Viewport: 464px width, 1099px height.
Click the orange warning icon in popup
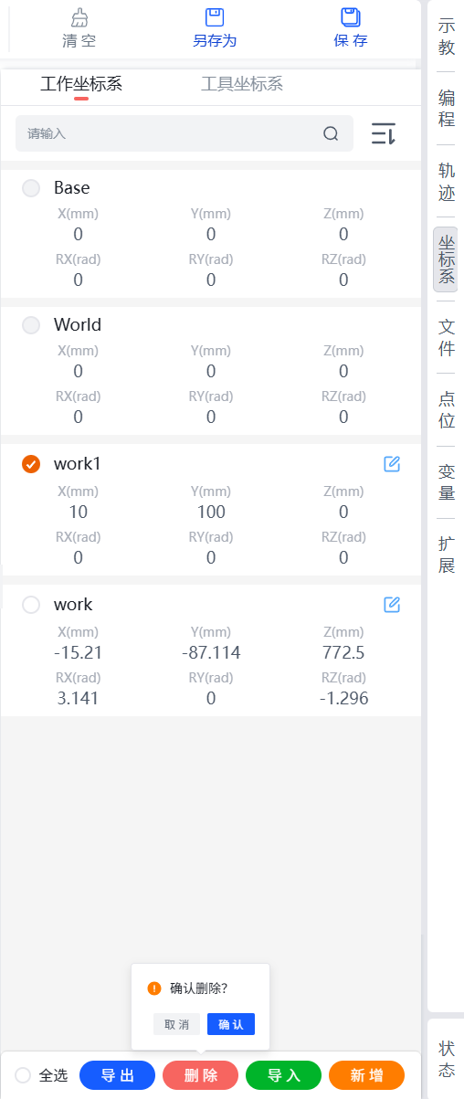(153, 988)
